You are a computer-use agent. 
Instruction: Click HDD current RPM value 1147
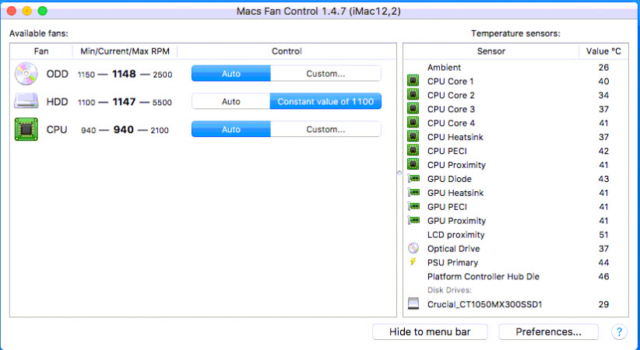click(x=124, y=102)
